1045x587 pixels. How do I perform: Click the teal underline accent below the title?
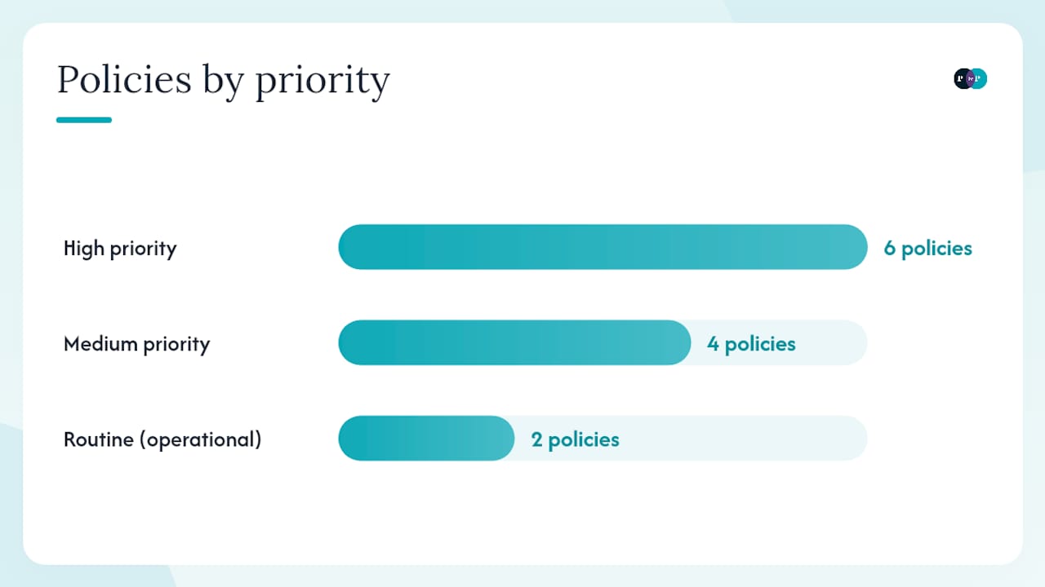84,120
